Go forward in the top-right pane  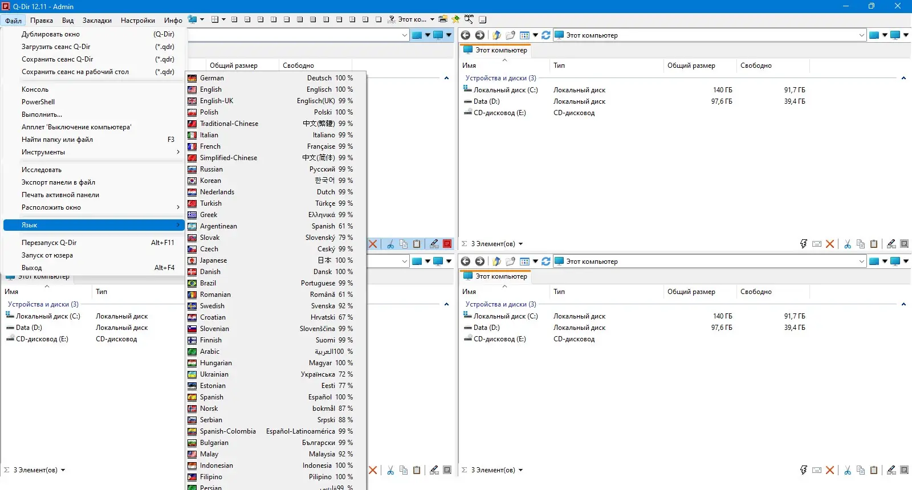480,35
